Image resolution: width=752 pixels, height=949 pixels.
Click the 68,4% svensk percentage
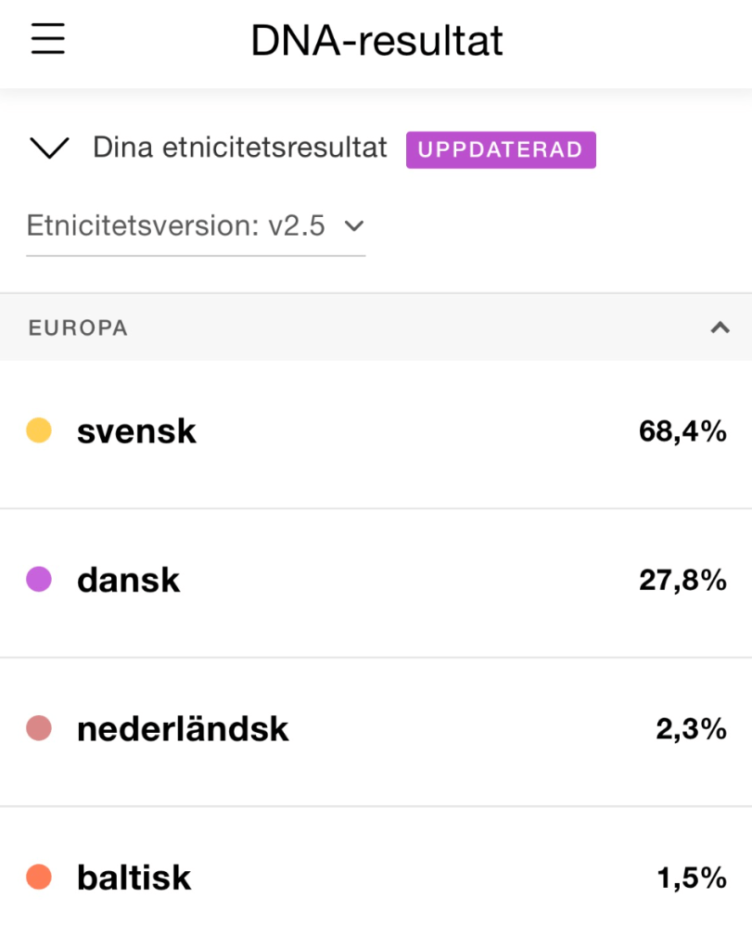click(x=682, y=431)
